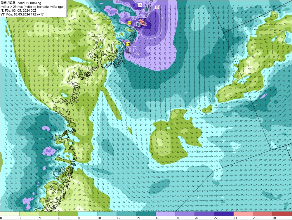
Task: Click the legend scale number 4
Action: point(40,218)
